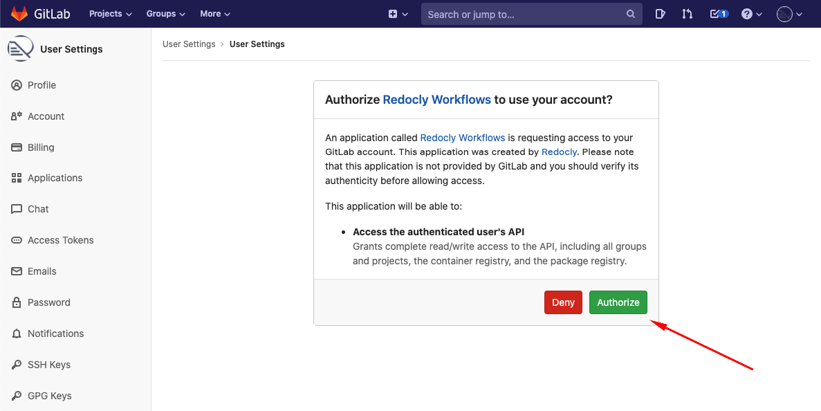This screenshot has height=411, width=821.
Task: Open the Merge requests icon
Action: [x=687, y=14]
